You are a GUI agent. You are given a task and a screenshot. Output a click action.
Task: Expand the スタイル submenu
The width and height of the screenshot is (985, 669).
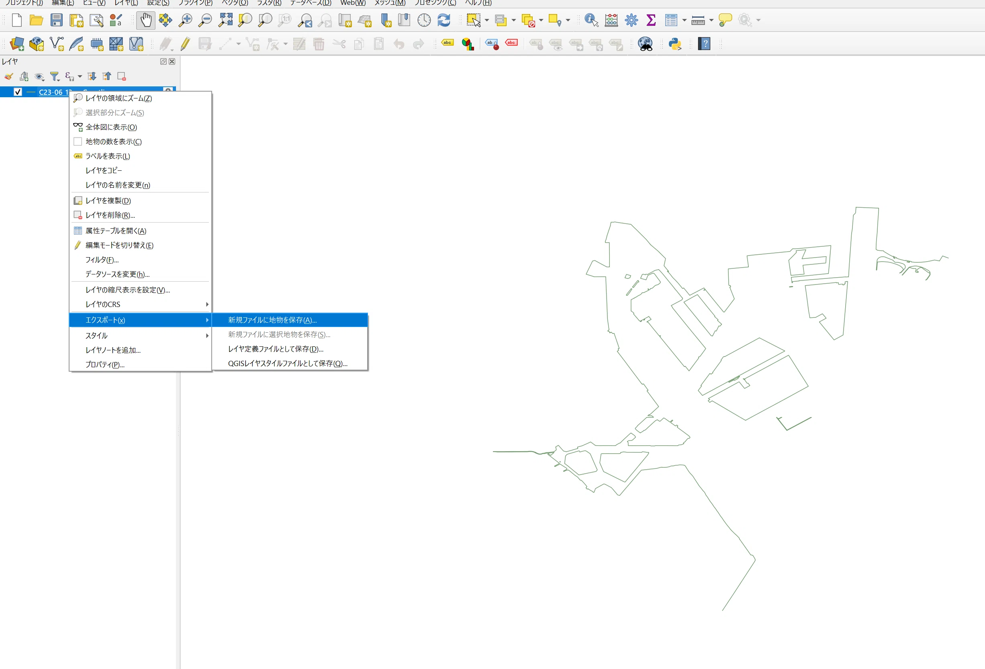point(140,336)
